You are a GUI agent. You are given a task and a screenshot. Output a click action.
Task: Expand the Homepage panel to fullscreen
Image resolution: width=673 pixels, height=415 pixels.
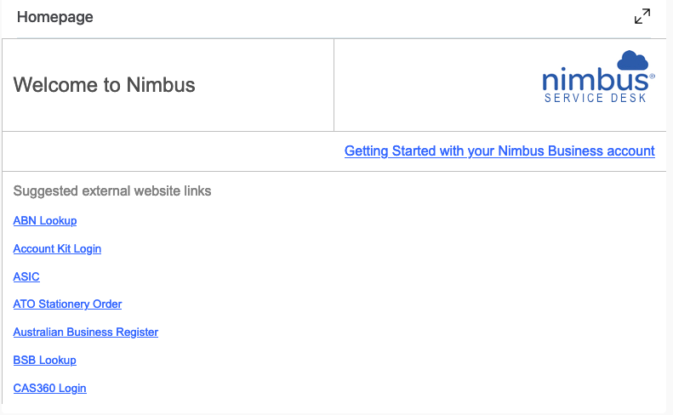(x=642, y=16)
